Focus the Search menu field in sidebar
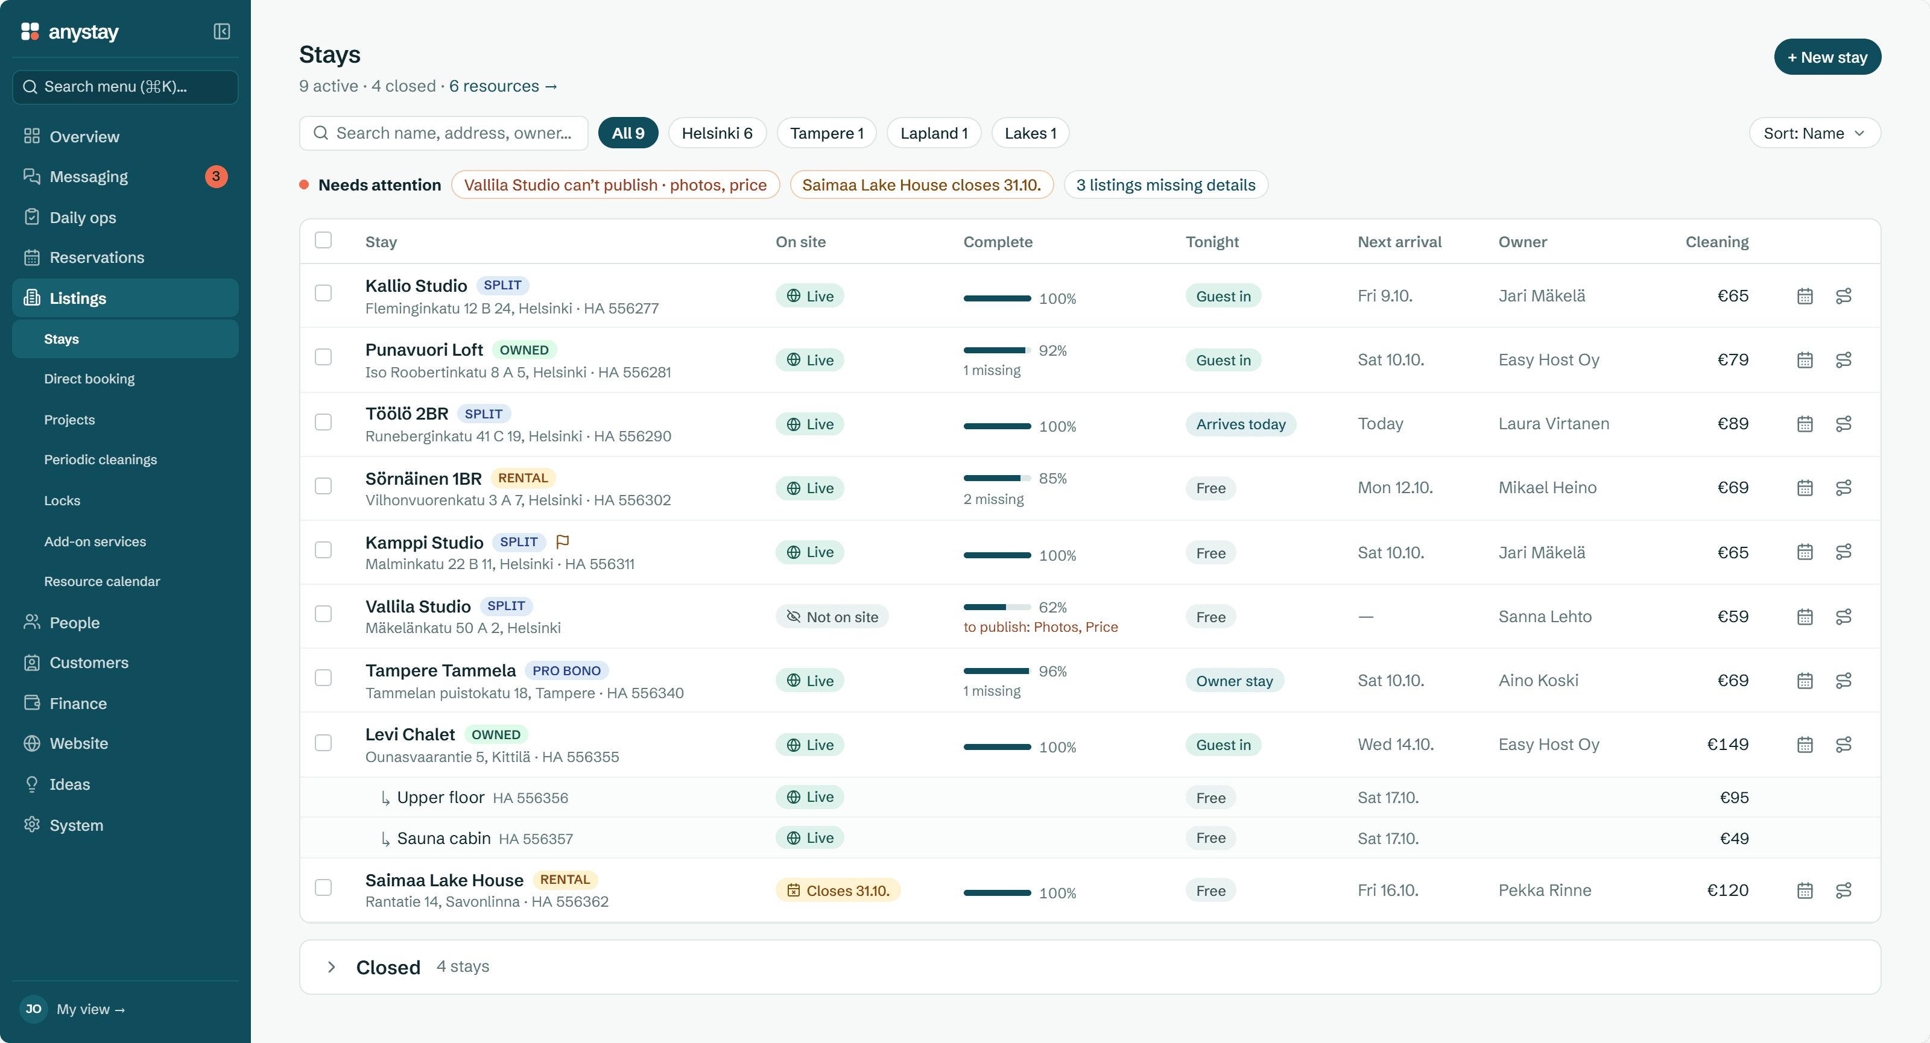The height and width of the screenshot is (1043, 1930). click(x=125, y=87)
